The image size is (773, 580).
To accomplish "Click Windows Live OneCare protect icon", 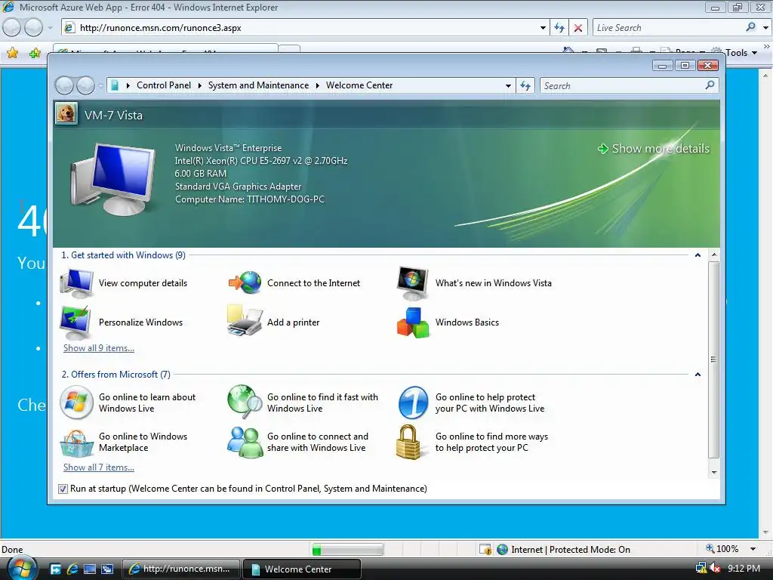I will click(413, 403).
